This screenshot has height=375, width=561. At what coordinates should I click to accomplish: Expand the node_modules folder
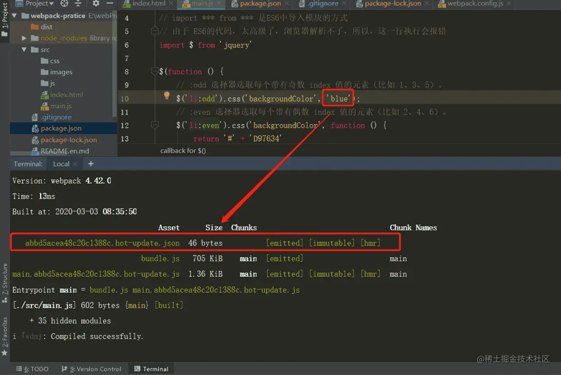(24, 38)
